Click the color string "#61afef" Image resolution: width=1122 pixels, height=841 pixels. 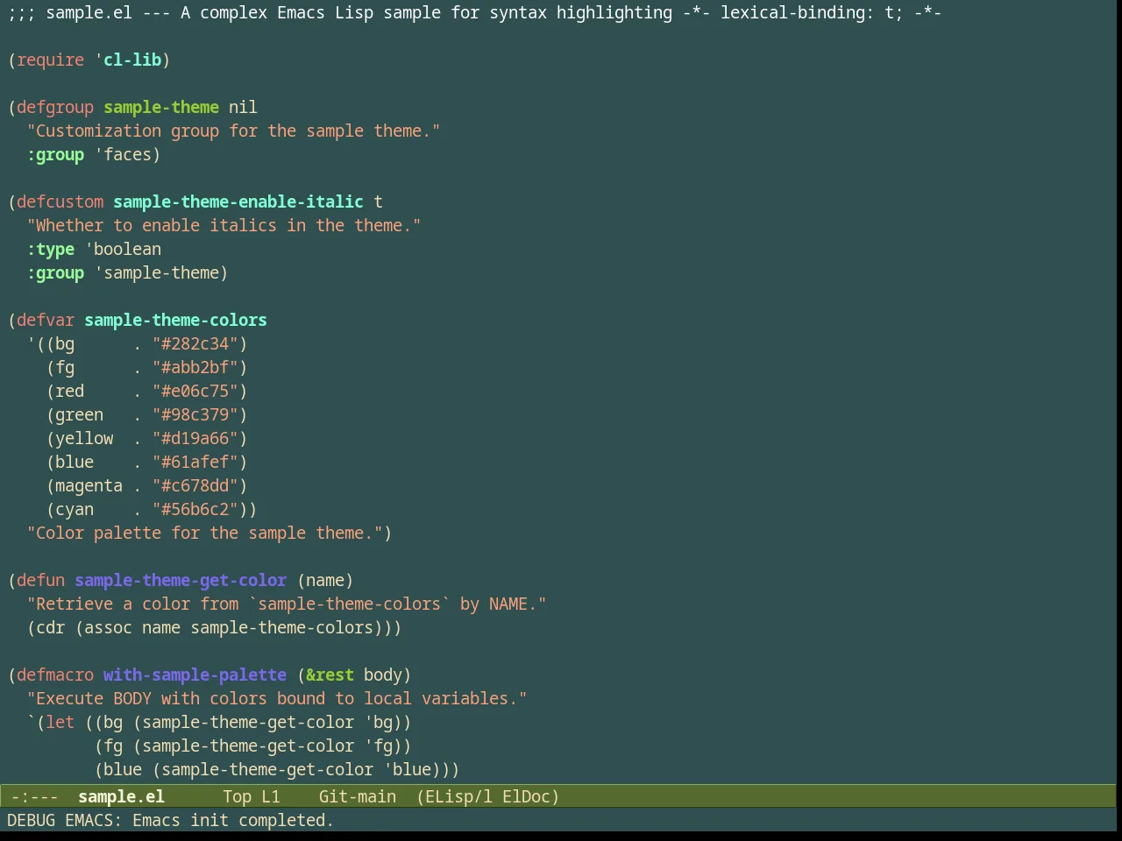click(x=195, y=462)
